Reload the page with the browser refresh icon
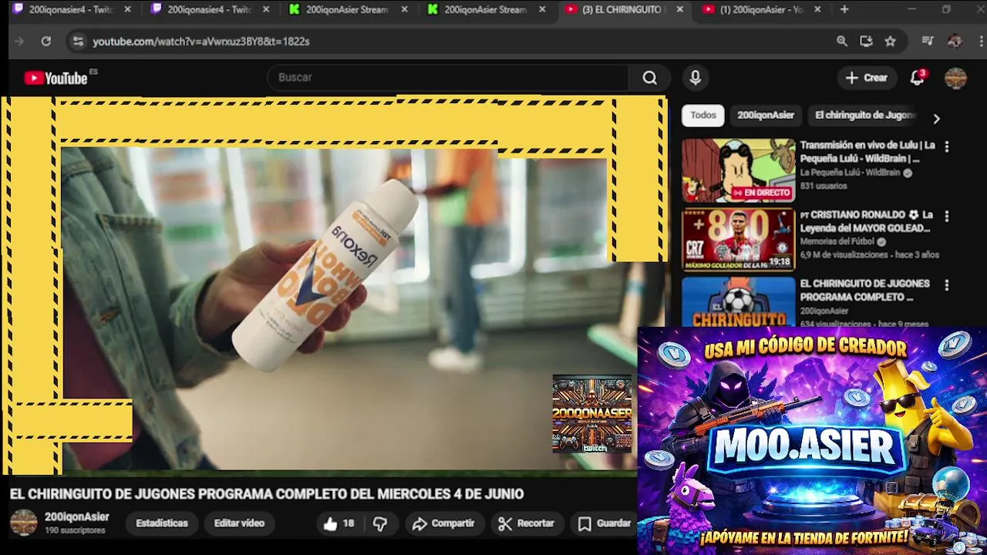The width and height of the screenshot is (987, 555). pyautogui.click(x=46, y=41)
